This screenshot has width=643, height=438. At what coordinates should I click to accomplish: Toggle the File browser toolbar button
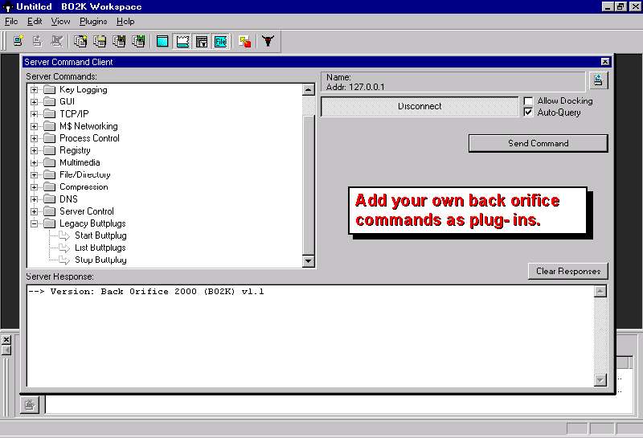click(x=220, y=42)
